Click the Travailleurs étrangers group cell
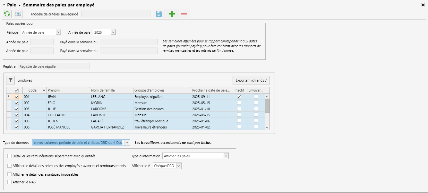428x193 pixels. pos(162,127)
